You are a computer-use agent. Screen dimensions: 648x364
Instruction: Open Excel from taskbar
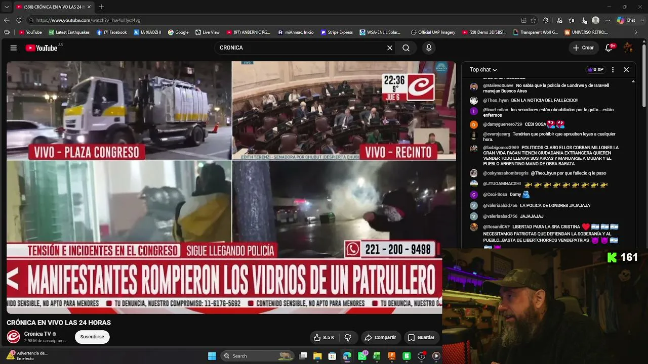click(377, 356)
